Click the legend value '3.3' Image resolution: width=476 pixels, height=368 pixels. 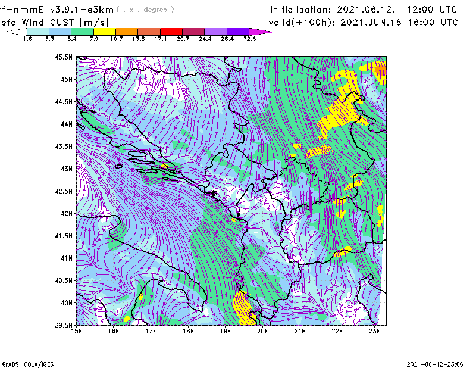[49, 39]
